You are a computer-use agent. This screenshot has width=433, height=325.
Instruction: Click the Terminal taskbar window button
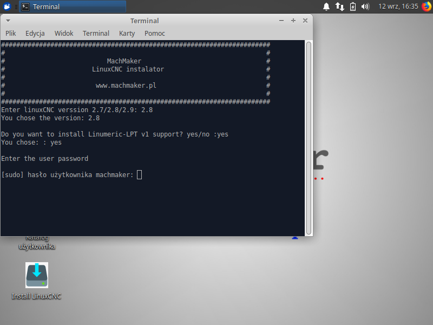coord(73,6)
